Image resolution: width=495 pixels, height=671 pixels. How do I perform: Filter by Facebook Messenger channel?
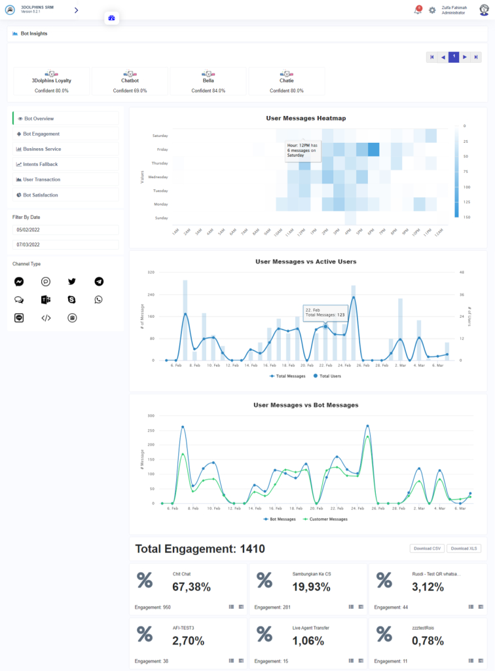click(x=19, y=282)
